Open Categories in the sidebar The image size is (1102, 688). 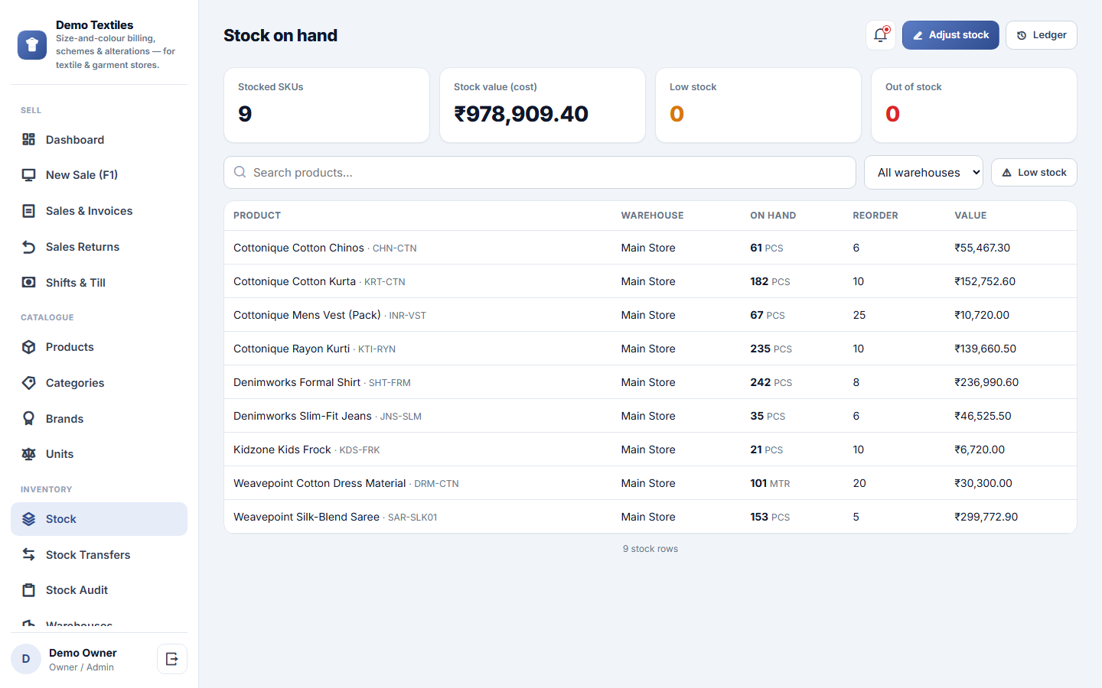(99, 383)
